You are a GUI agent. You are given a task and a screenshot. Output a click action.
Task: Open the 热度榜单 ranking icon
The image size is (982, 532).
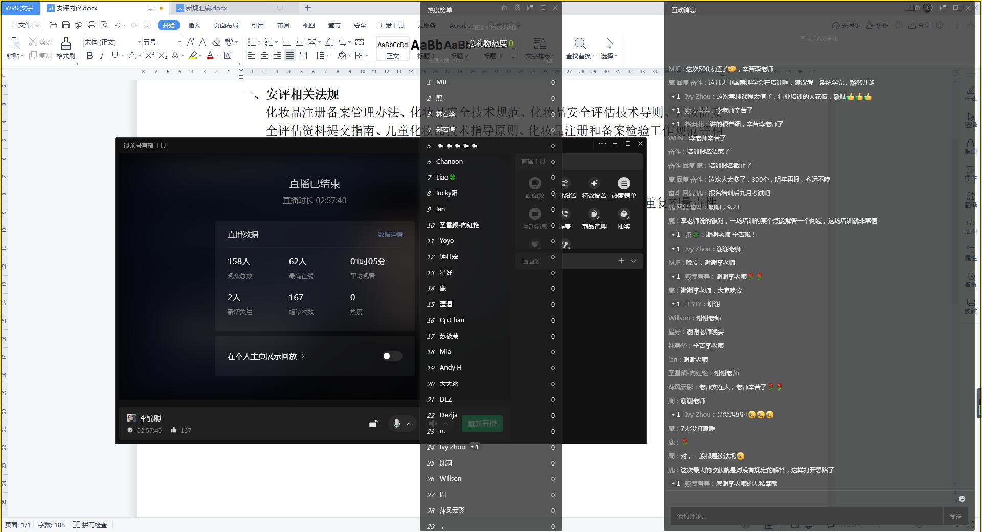(x=623, y=188)
